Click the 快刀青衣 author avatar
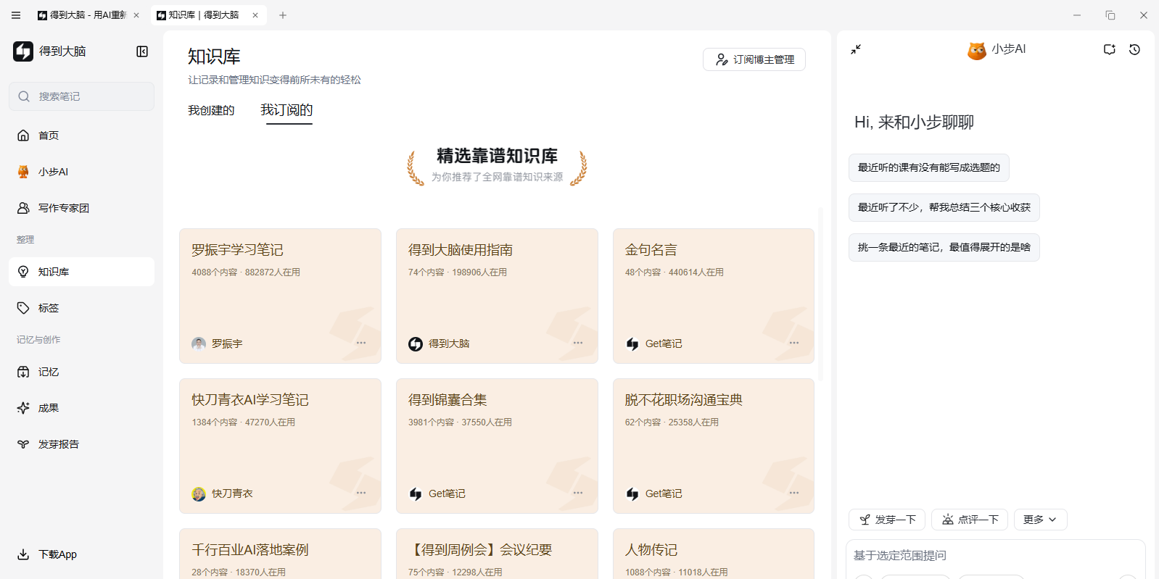Viewport: 1159px width, 579px height. tap(199, 493)
